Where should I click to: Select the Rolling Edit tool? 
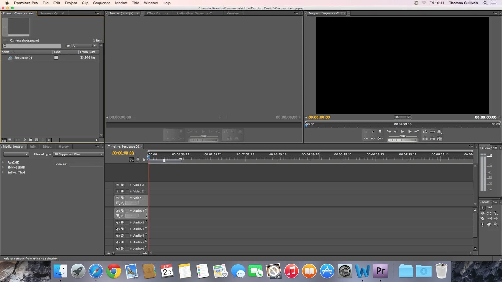pos(489,213)
